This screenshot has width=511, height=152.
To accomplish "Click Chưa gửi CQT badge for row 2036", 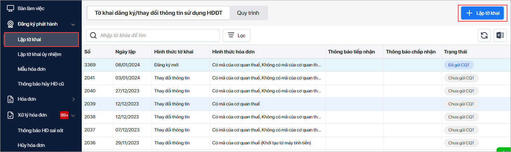I will [461, 143].
